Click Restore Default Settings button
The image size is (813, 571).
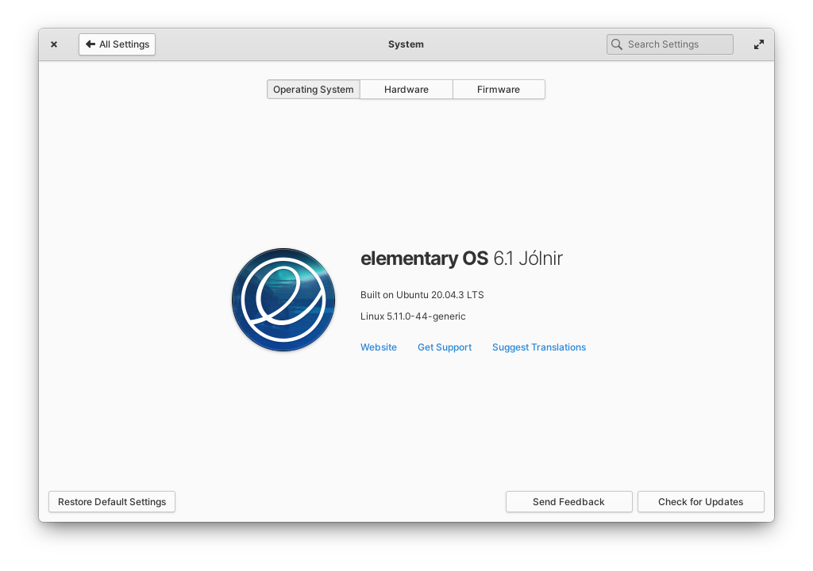pyautogui.click(x=112, y=501)
